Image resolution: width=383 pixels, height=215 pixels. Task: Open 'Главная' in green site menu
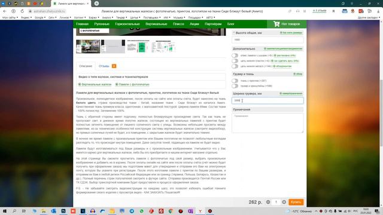click(82, 24)
